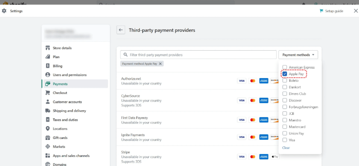Check the American Express checkbox
This screenshot has width=359, height=166.
tap(285, 67)
